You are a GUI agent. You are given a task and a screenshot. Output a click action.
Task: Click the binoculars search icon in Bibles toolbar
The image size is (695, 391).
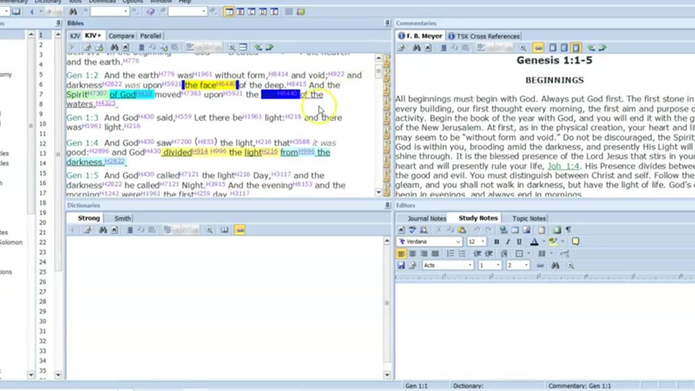[114, 47]
